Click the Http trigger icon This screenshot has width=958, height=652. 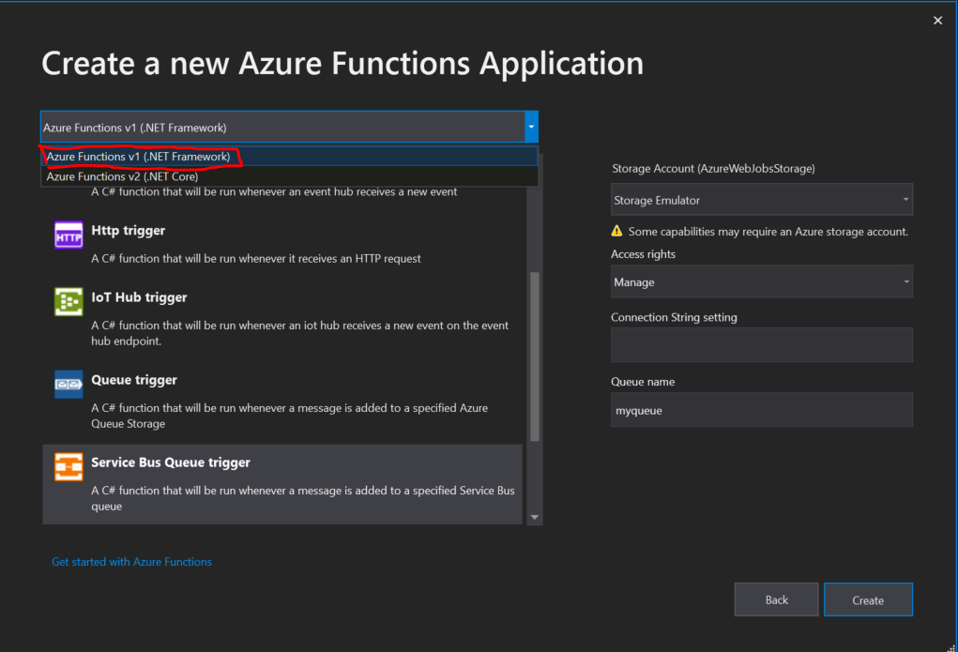click(x=69, y=235)
